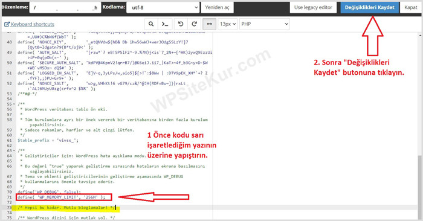Open the PHP language mode dropdown

[x=265, y=24]
